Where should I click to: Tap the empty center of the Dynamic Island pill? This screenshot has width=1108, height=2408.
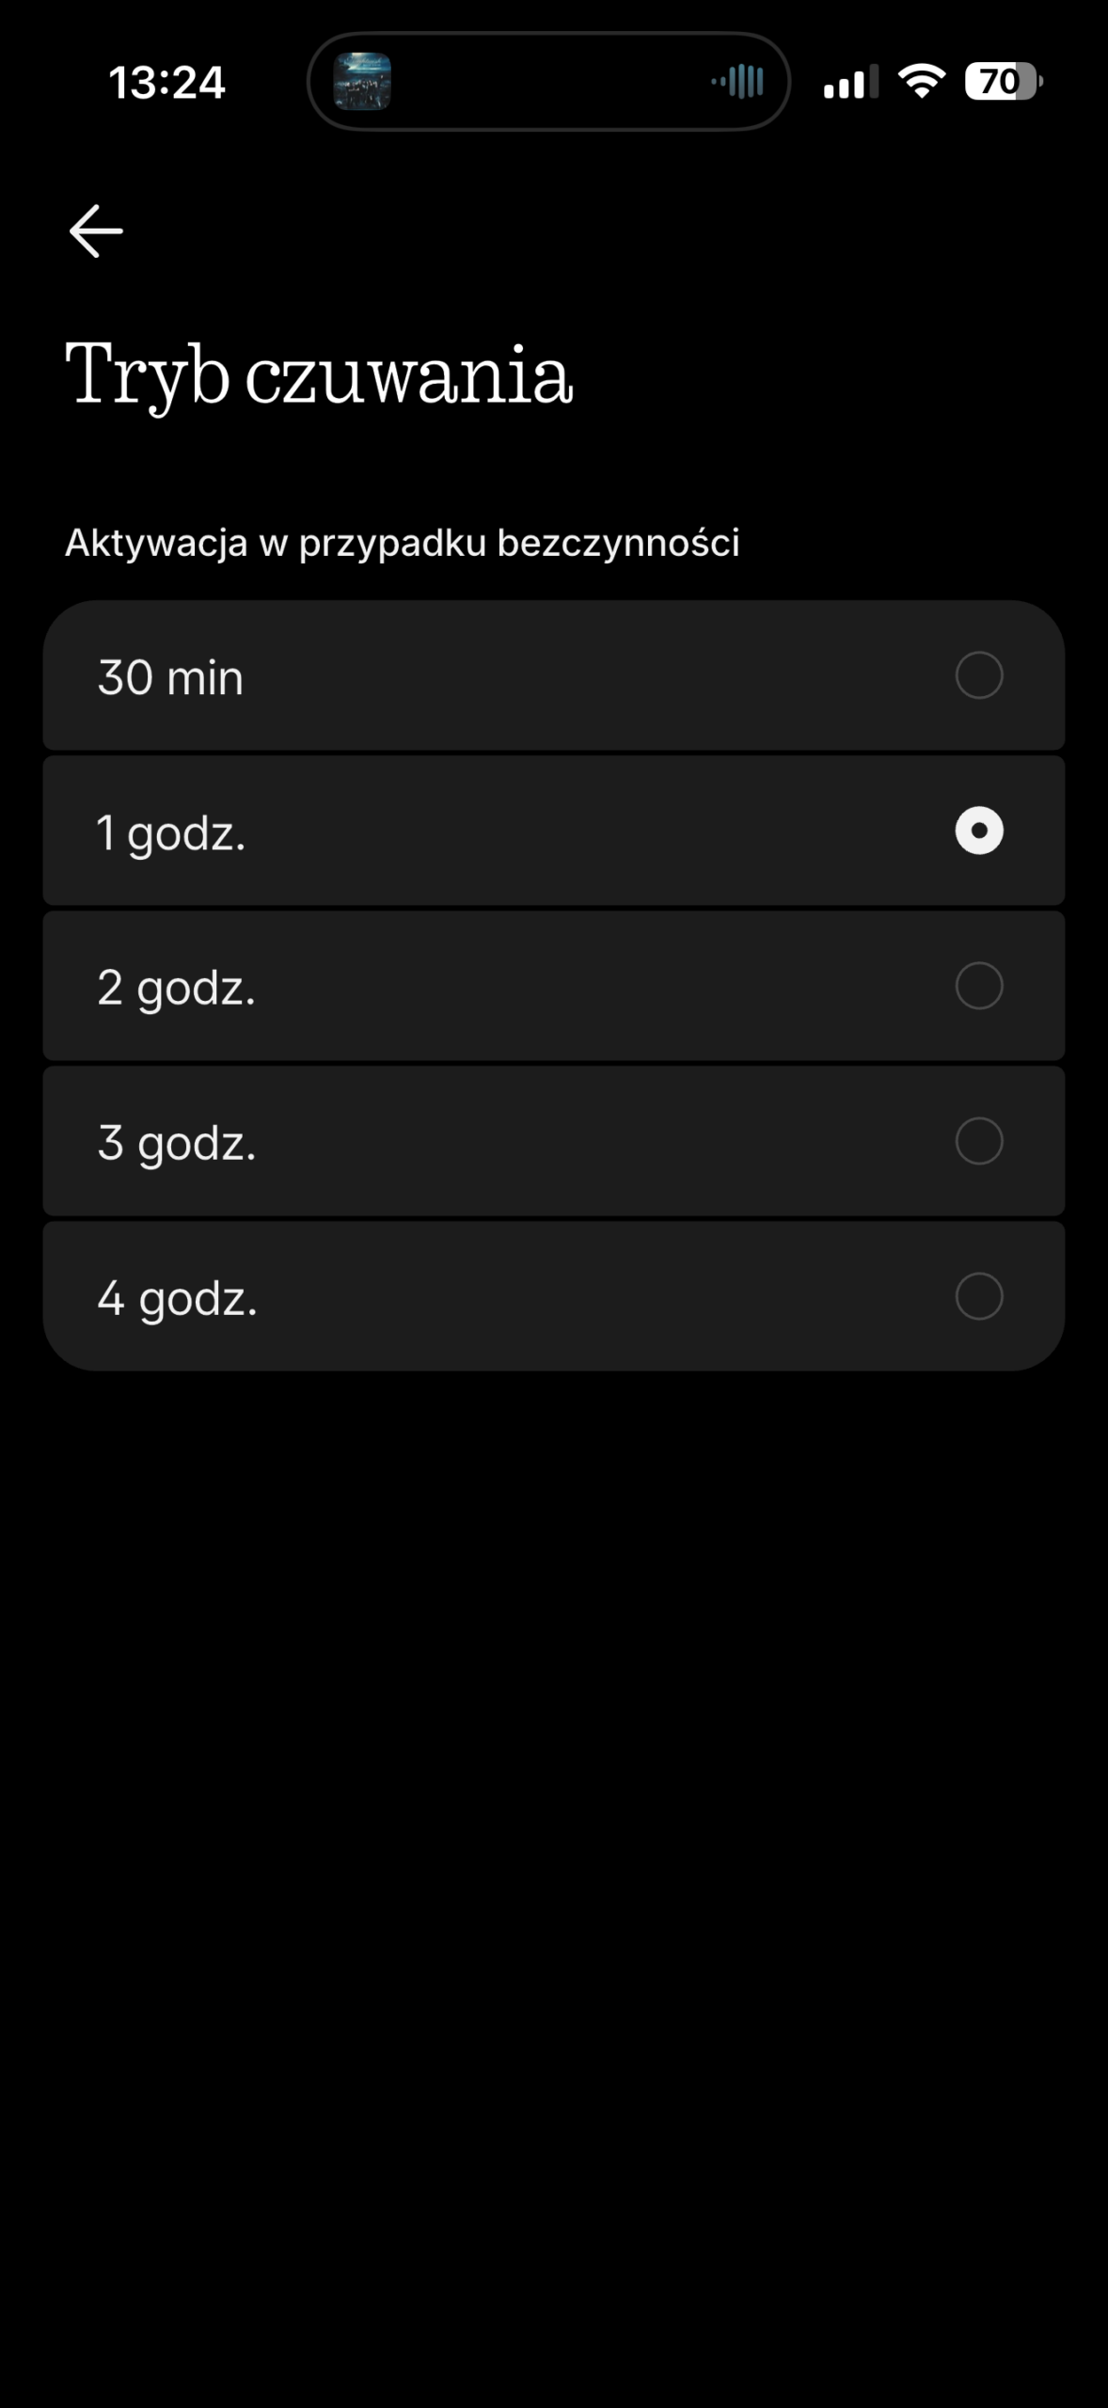548,82
